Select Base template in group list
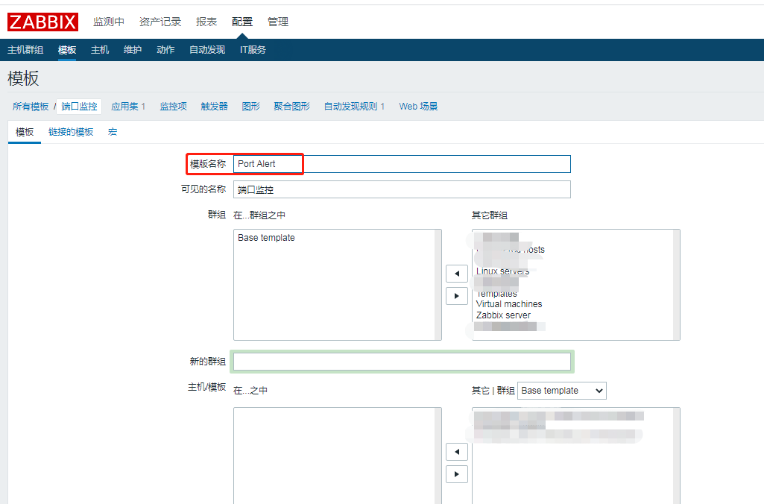The image size is (764, 504). coord(266,238)
